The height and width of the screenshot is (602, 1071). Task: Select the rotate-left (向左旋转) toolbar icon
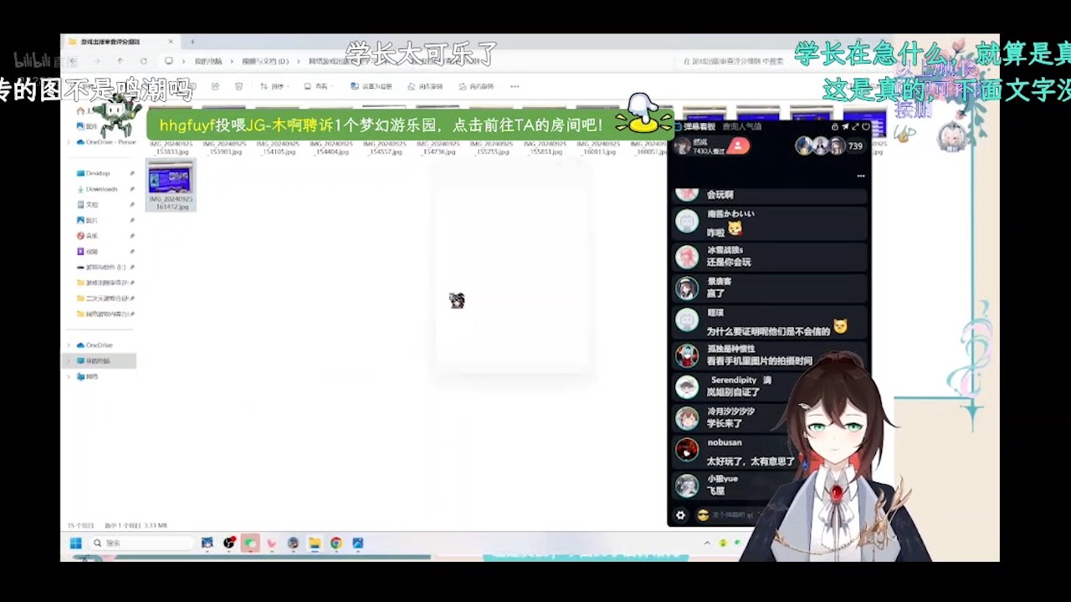(410, 86)
